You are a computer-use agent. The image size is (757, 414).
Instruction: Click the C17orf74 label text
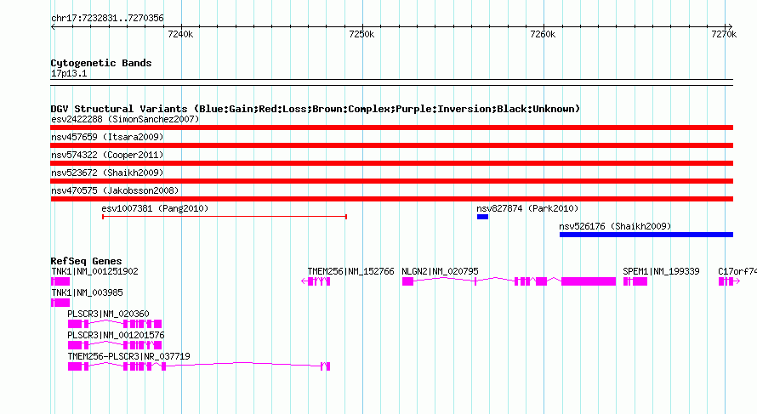coord(737,271)
